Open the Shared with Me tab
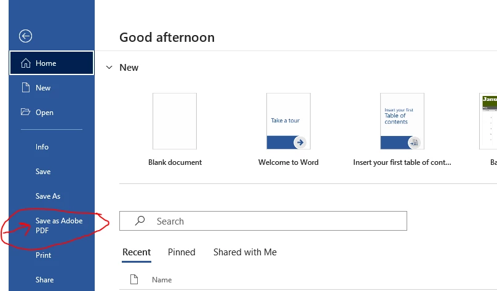 pos(245,252)
